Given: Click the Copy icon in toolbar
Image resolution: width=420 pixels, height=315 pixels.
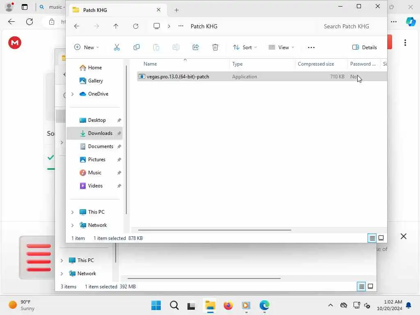Looking at the screenshot, I should tap(136, 48).
